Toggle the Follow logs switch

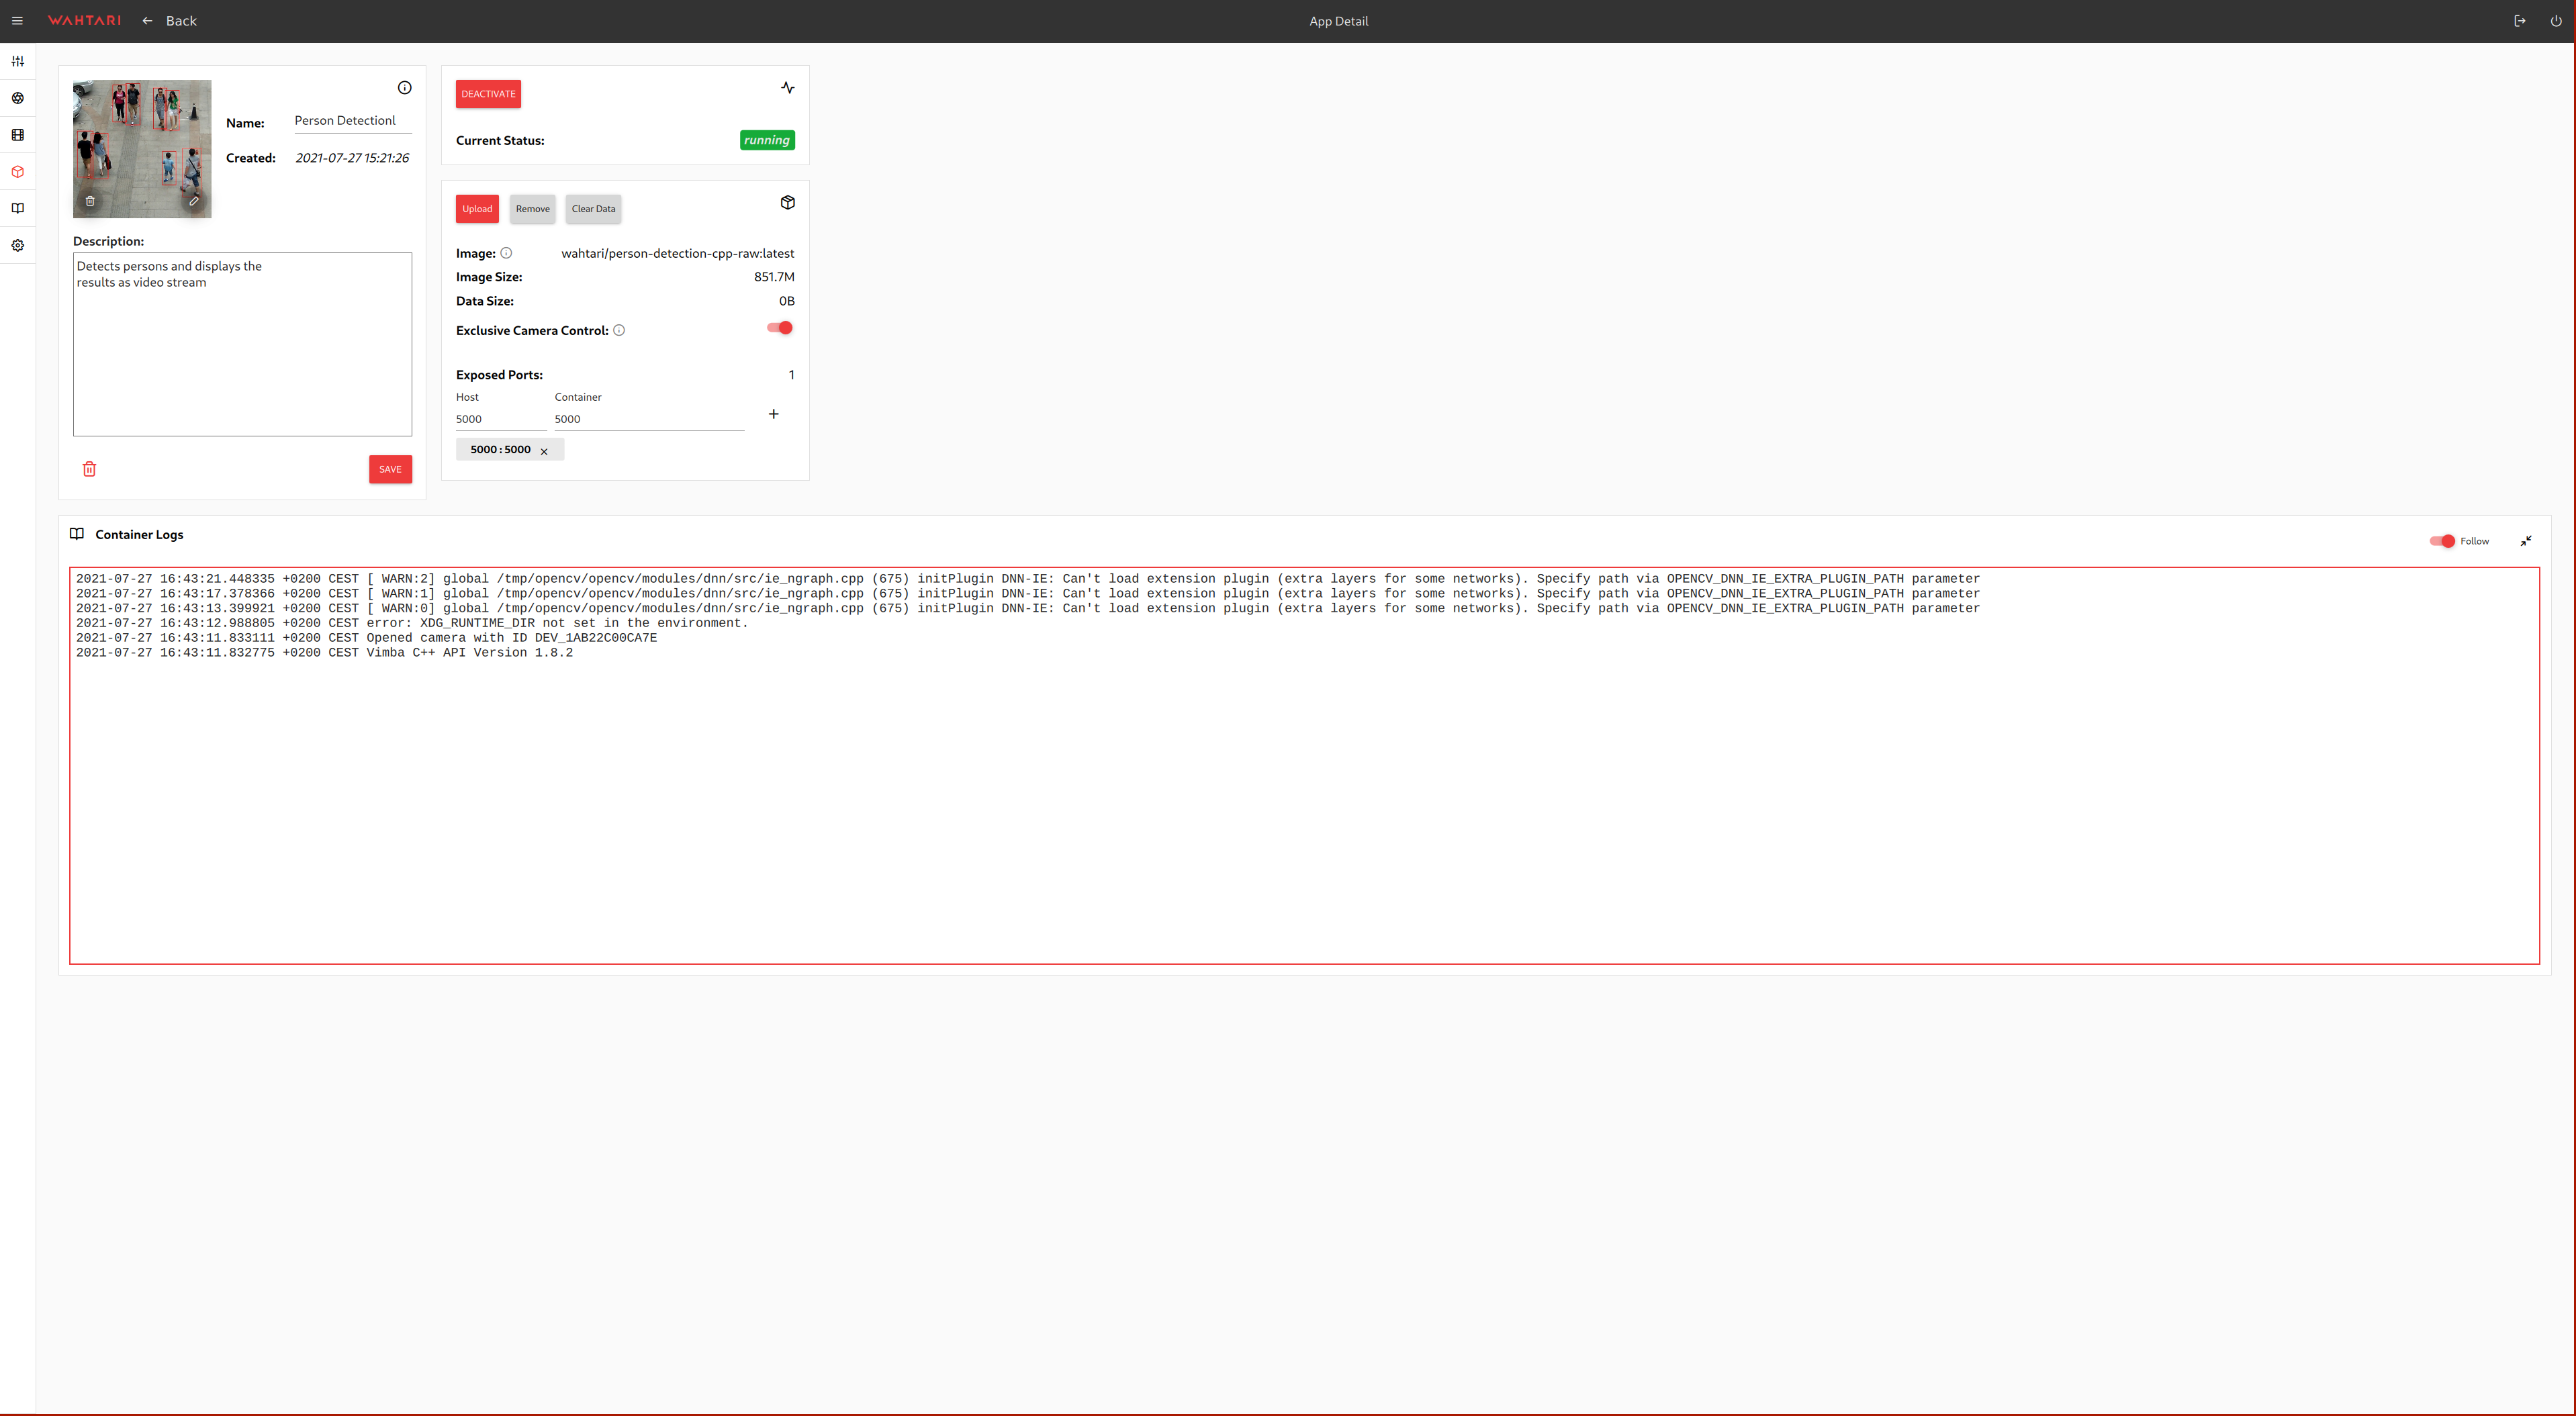pyautogui.click(x=2442, y=541)
